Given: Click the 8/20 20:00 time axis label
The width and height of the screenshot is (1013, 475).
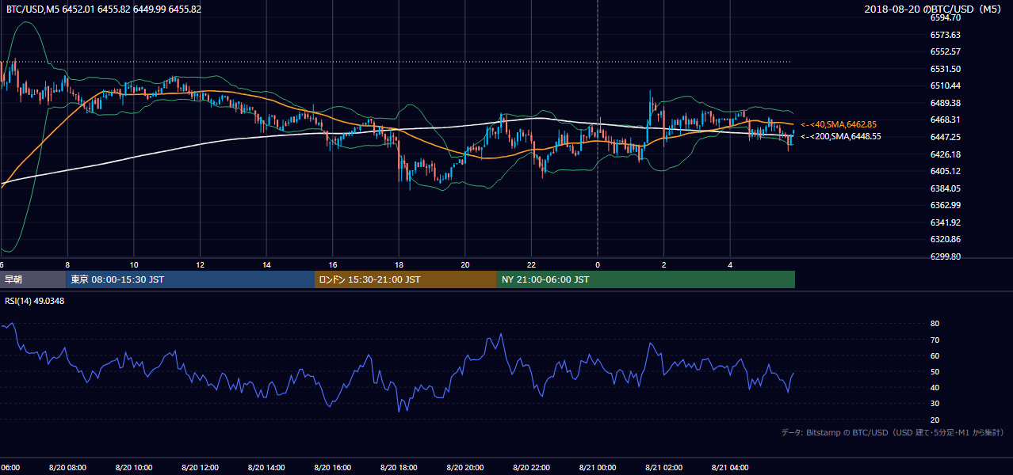Looking at the screenshot, I should [465, 468].
